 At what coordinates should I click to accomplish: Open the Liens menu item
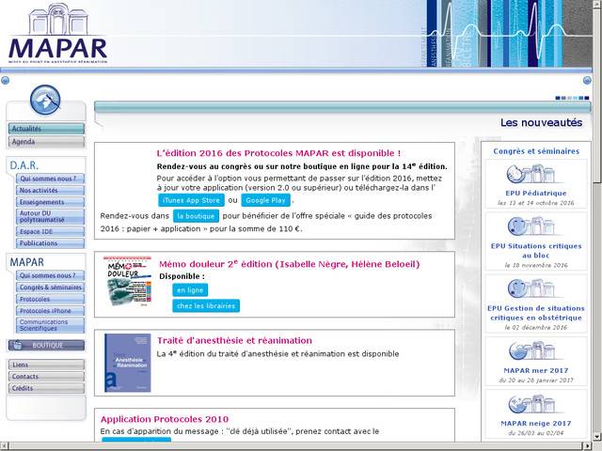pos(46,365)
